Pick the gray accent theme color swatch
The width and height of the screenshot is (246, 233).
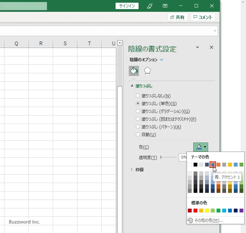point(224,165)
